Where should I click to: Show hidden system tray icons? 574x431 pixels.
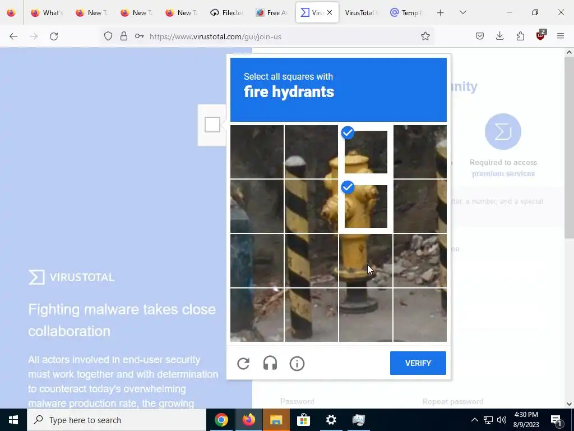(474, 420)
